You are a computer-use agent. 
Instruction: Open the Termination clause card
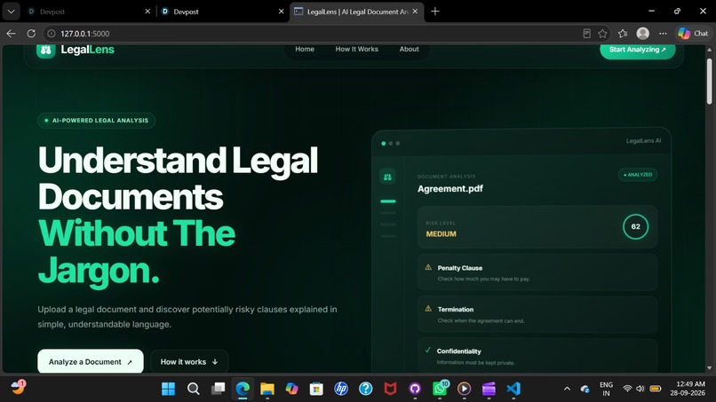537,314
